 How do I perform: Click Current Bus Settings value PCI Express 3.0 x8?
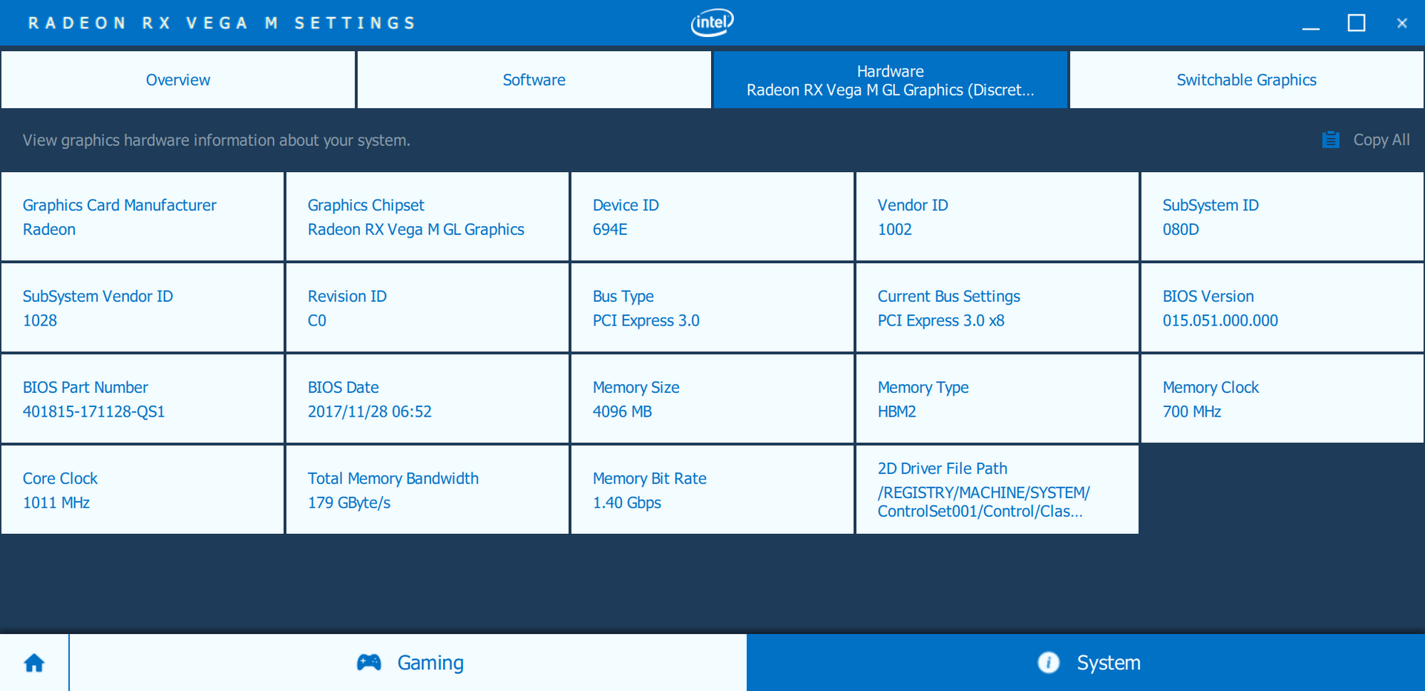point(941,321)
